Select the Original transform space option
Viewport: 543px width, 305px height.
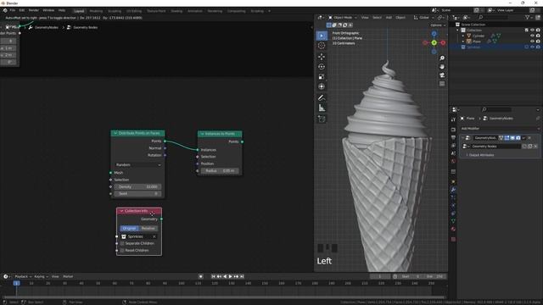130,228
